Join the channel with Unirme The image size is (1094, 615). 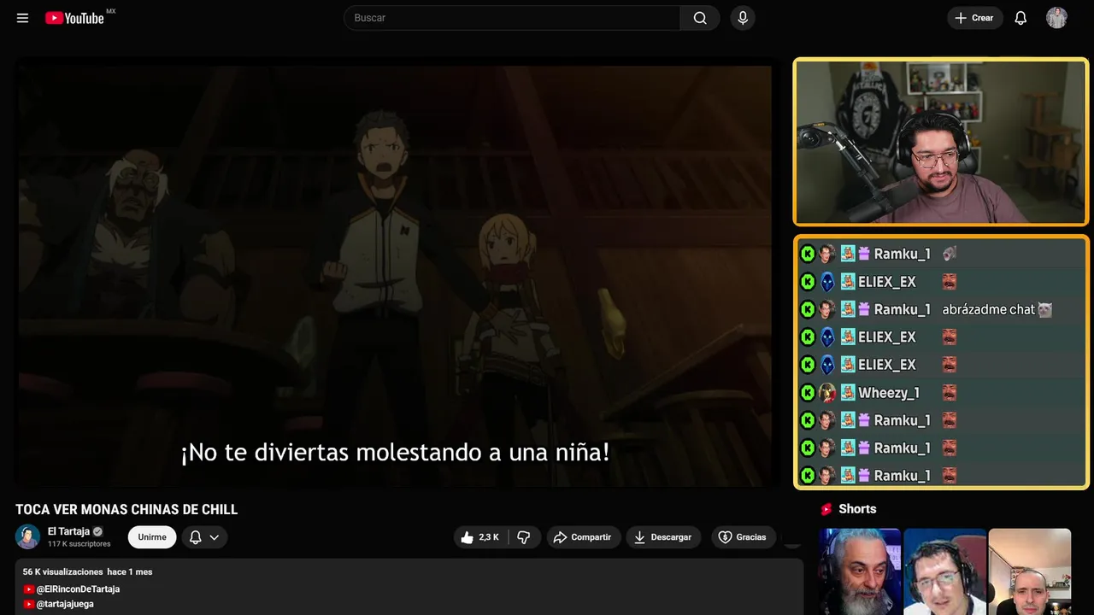point(152,537)
